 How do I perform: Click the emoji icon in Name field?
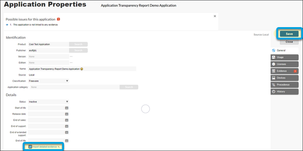coord(82,69)
